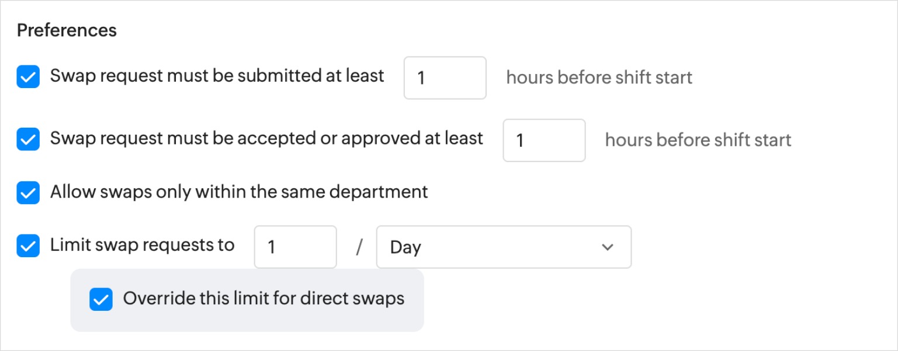898x351 pixels.
Task: Focus the submitted-at-least hours input field
Action: pyautogui.click(x=445, y=78)
